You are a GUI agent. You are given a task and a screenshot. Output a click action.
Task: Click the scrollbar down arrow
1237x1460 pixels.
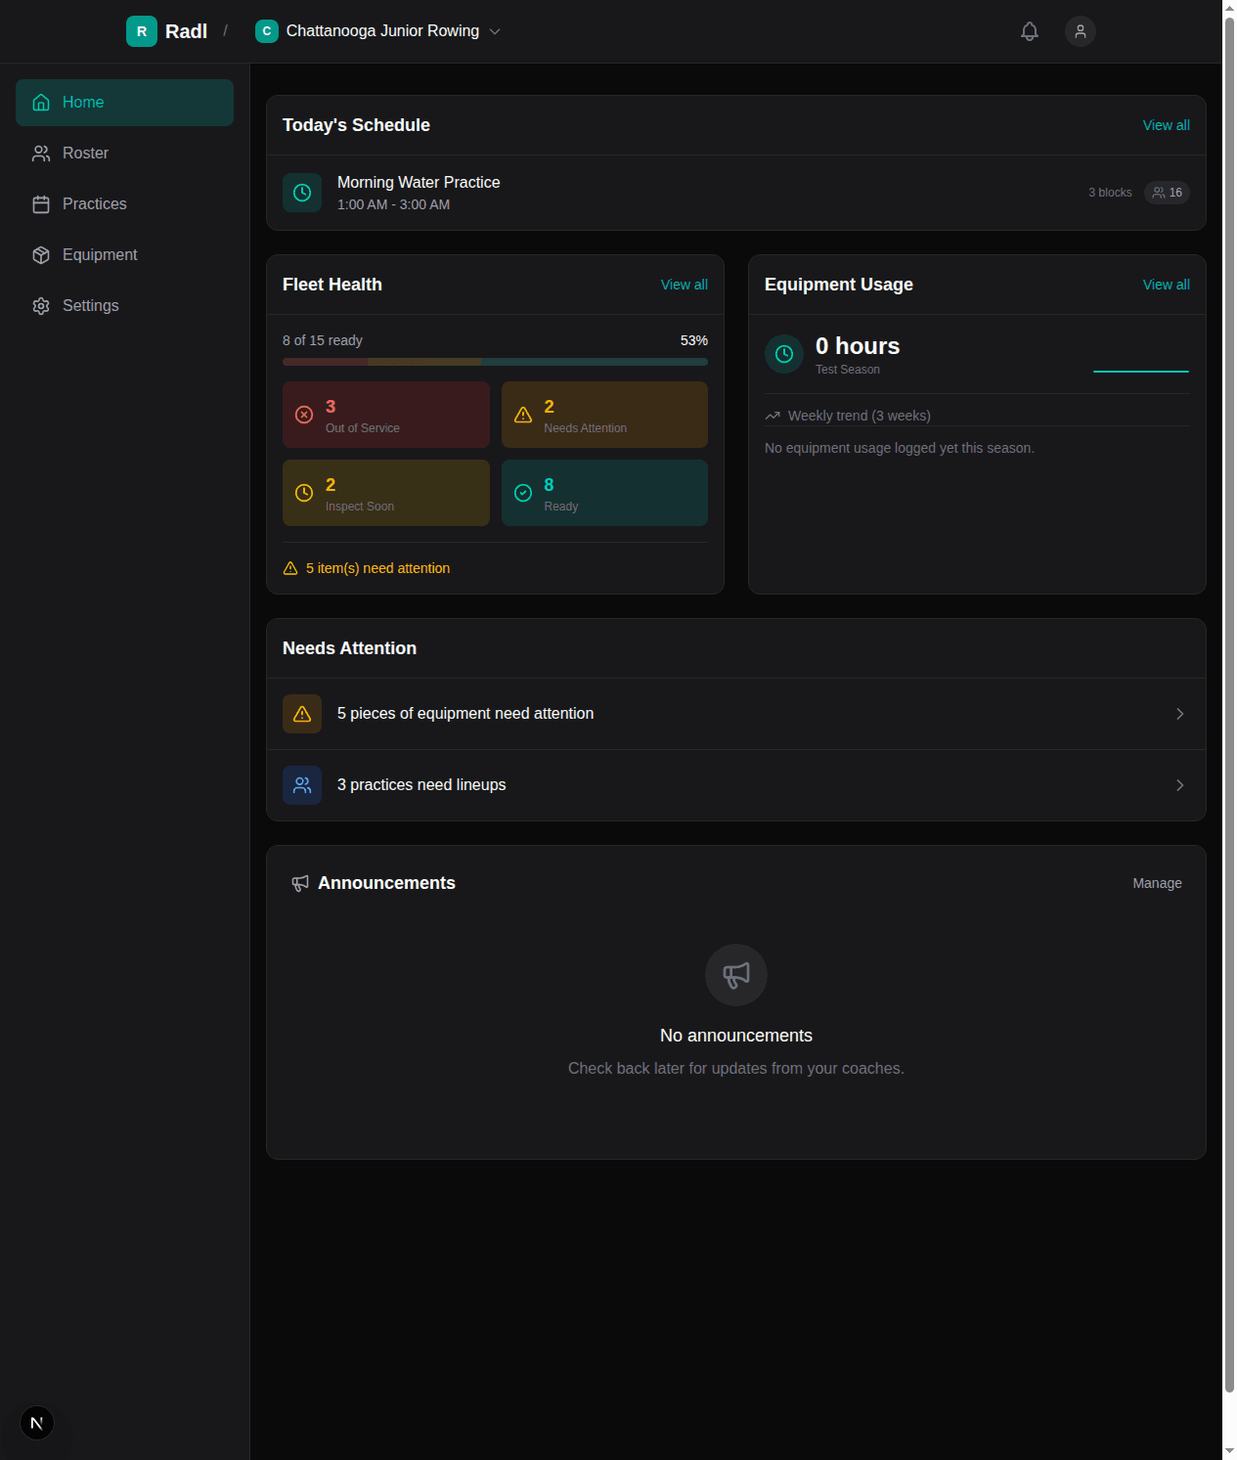[x=1229, y=1451]
